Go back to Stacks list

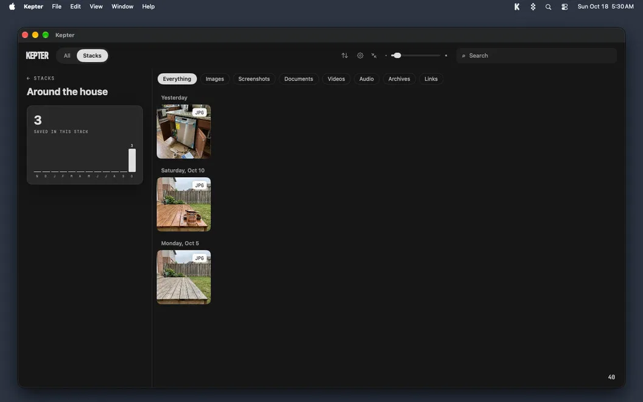40,78
